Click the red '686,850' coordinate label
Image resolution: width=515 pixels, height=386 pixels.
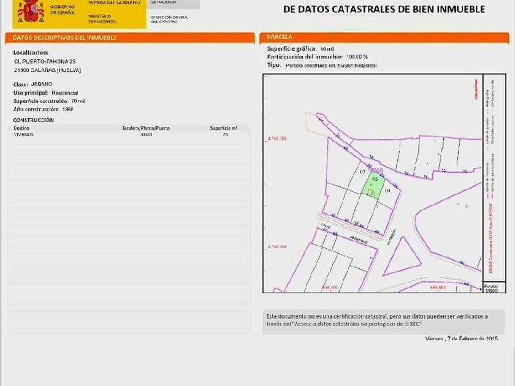pyautogui.click(x=438, y=287)
